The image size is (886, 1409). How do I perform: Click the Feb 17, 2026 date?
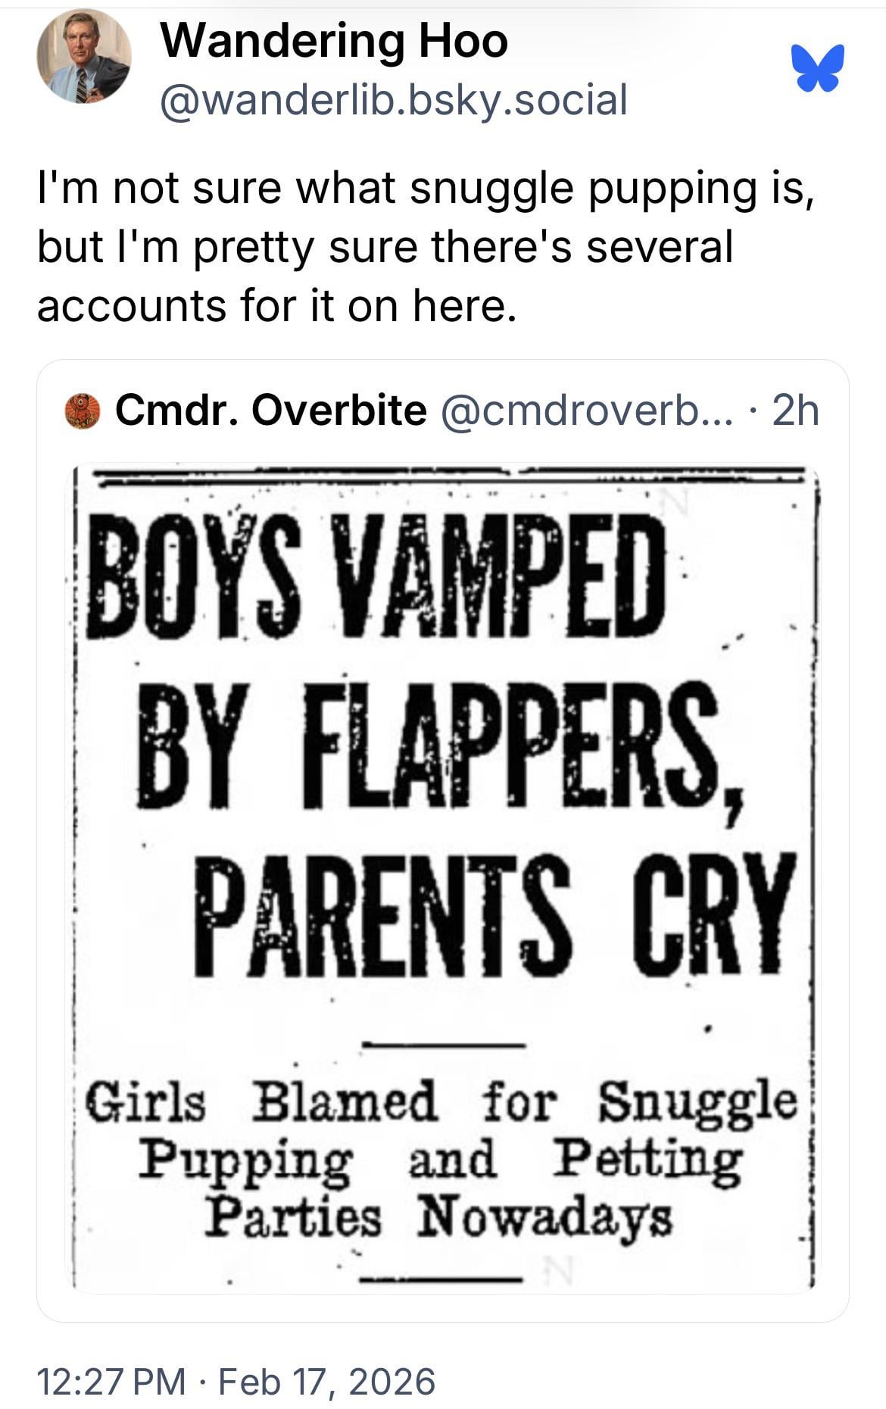(326, 1380)
